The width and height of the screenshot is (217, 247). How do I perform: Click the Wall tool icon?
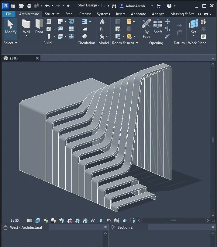(26, 27)
